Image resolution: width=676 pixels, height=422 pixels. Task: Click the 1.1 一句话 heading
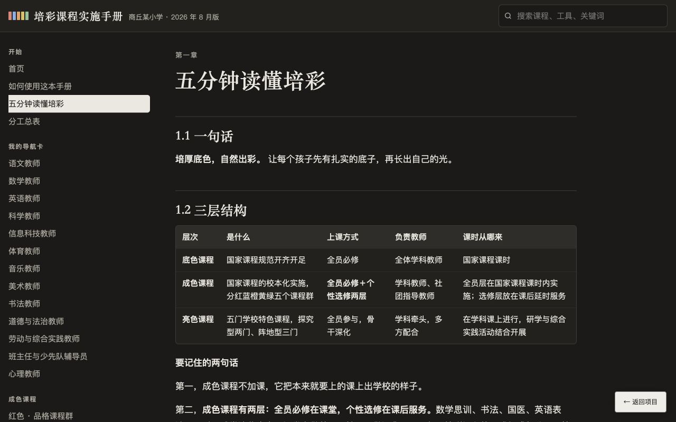(x=204, y=136)
